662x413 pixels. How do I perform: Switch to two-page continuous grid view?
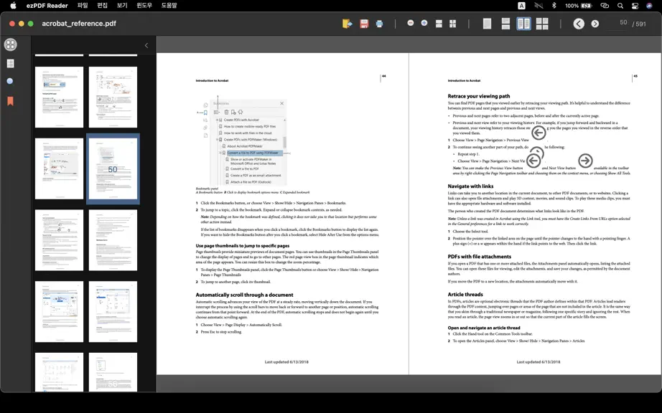pyautogui.click(x=542, y=24)
